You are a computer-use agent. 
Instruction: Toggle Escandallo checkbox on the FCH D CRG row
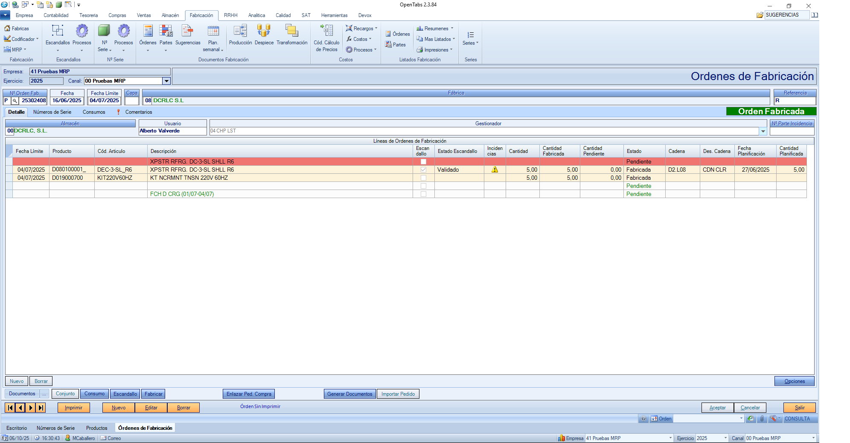(x=423, y=194)
